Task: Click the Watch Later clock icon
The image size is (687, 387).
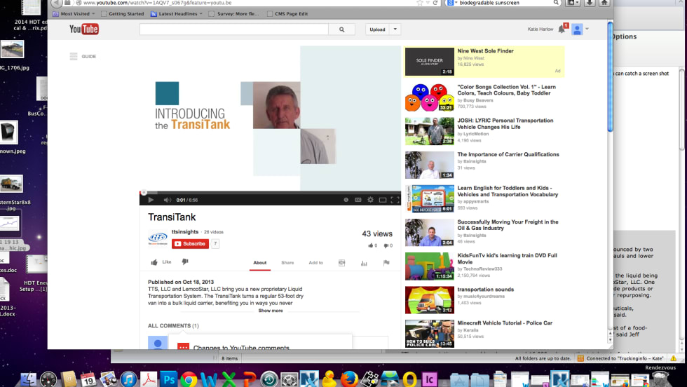Action: (346, 200)
